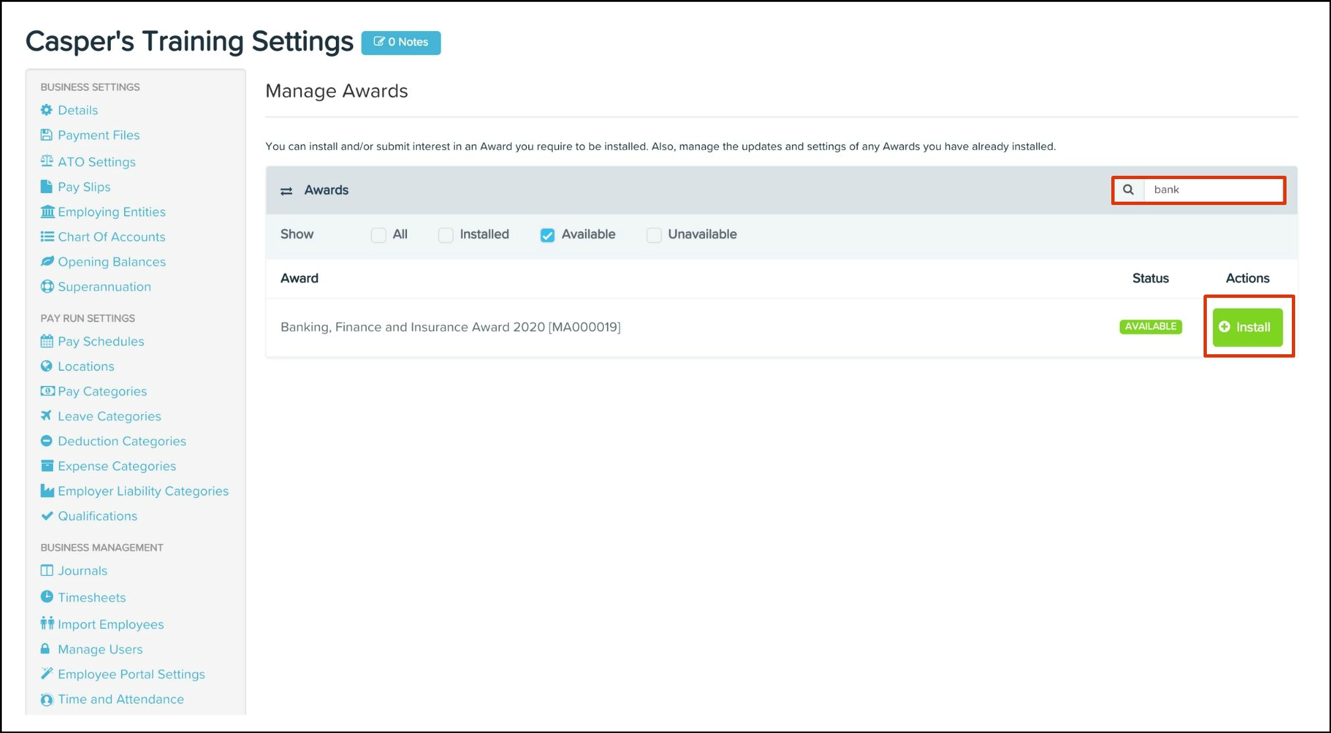The image size is (1331, 733).
Task: Open the Superannuation settings link
Action: [x=104, y=287]
